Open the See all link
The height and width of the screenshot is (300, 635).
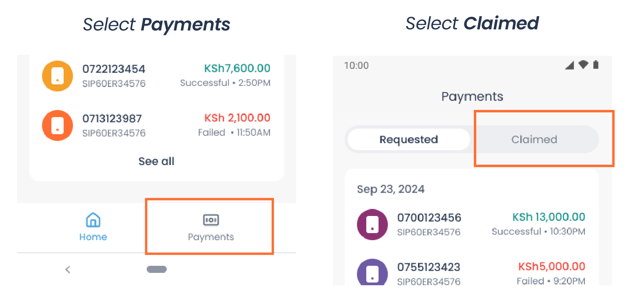(x=156, y=161)
